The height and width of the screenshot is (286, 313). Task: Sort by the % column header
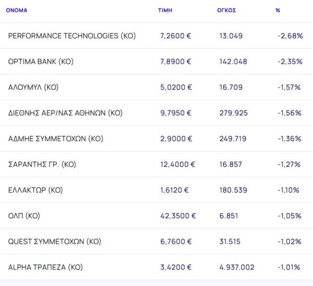pyautogui.click(x=278, y=10)
